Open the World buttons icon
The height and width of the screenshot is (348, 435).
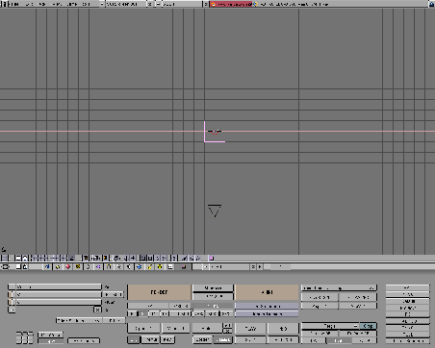point(139,266)
